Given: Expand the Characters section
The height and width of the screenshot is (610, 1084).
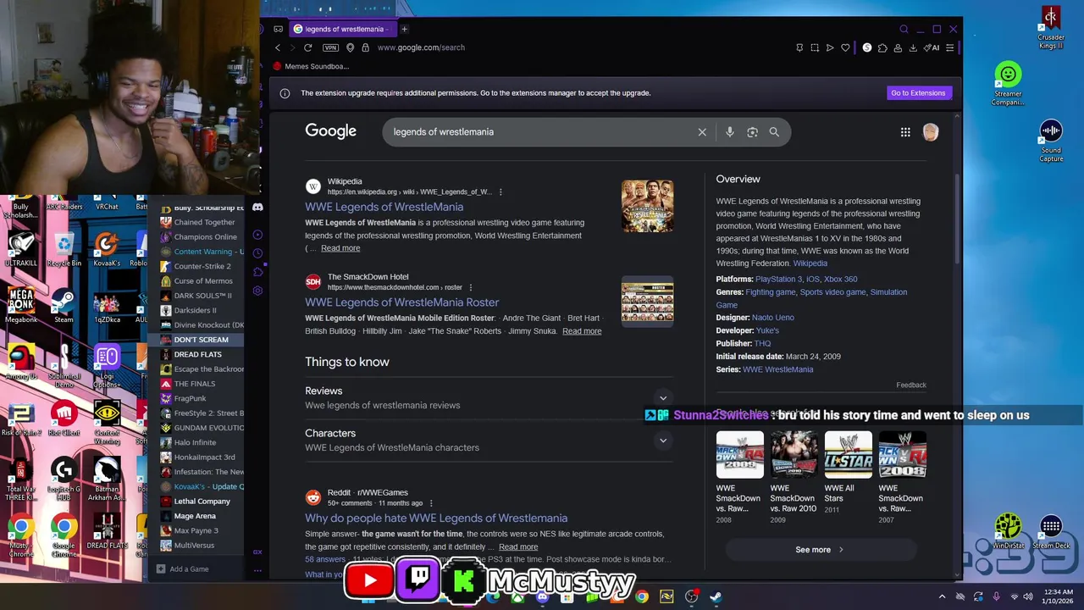Looking at the screenshot, I should 489,440.
